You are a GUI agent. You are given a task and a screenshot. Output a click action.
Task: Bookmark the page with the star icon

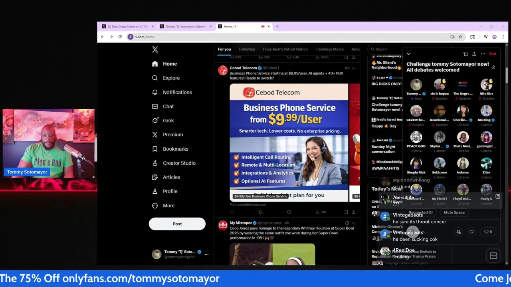(x=460, y=37)
